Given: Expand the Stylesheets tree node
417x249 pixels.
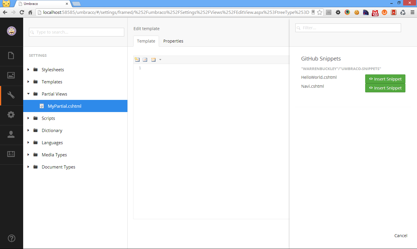Looking at the screenshot, I should (28, 69).
